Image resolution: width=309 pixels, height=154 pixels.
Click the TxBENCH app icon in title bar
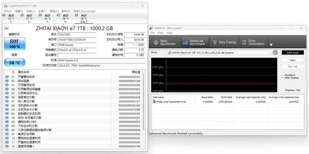pos(151,28)
